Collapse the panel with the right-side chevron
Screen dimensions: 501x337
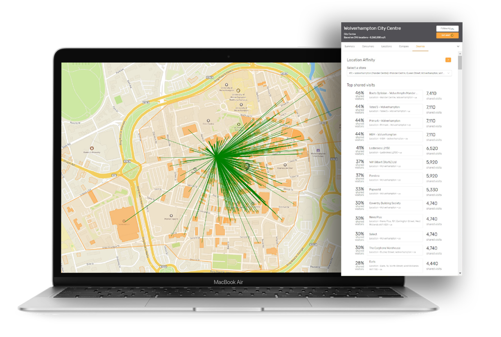(458, 46)
